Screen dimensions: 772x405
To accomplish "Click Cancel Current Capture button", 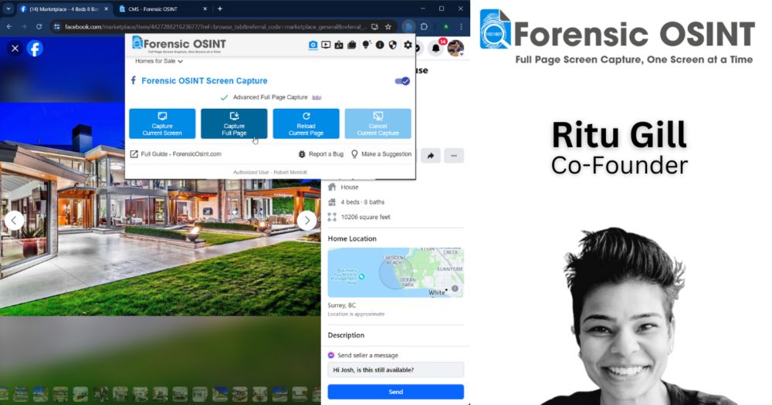I will (378, 123).
